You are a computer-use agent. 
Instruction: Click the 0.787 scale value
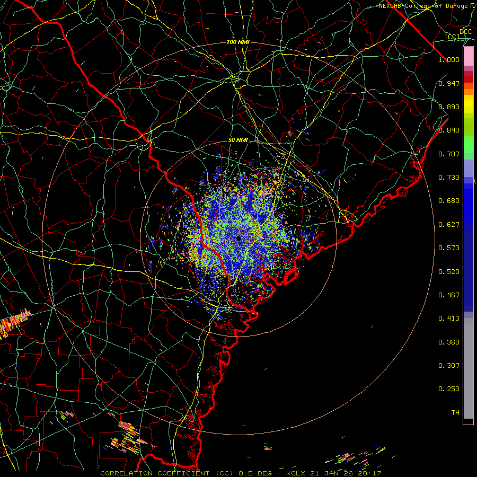point(449,154)
